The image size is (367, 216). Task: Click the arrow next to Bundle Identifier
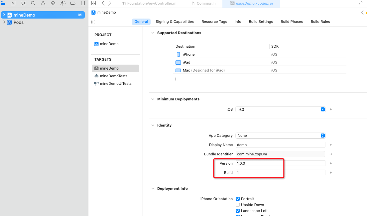coord(331,154)
